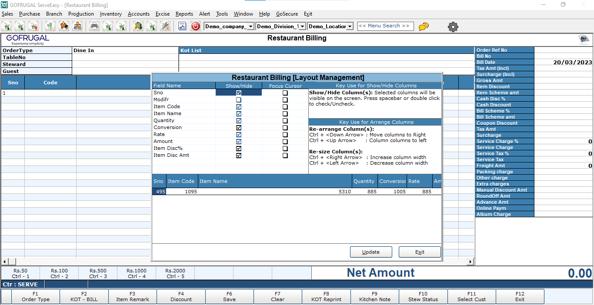Open the Inventory menu
Viewport: 594px width, 305px height.
(x=110, y=14)
